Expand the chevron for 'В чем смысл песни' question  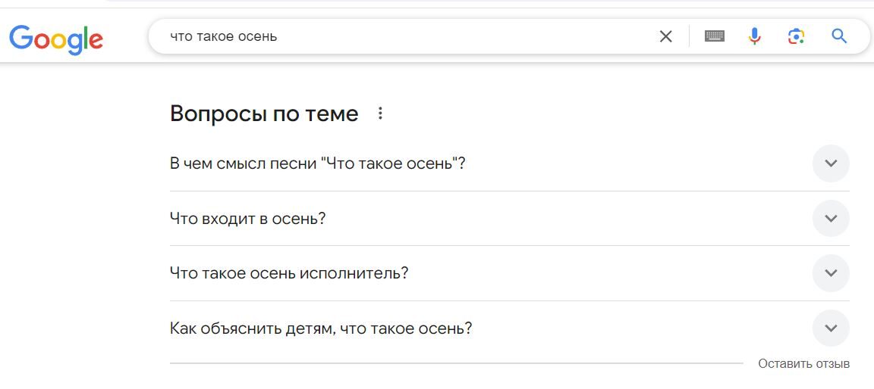pyautogui.click(x=830, y=163)
